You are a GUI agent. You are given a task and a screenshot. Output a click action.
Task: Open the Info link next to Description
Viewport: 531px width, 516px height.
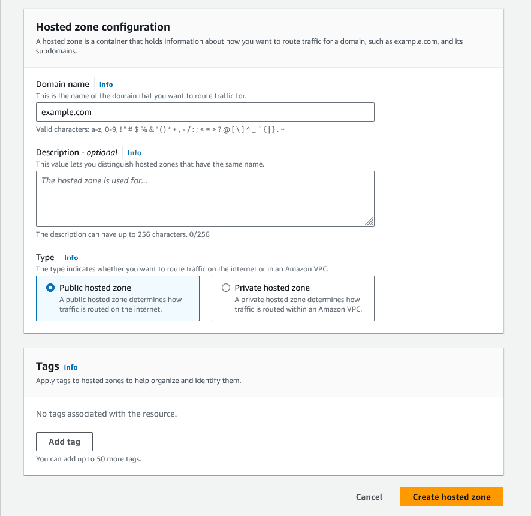(134, 153)
